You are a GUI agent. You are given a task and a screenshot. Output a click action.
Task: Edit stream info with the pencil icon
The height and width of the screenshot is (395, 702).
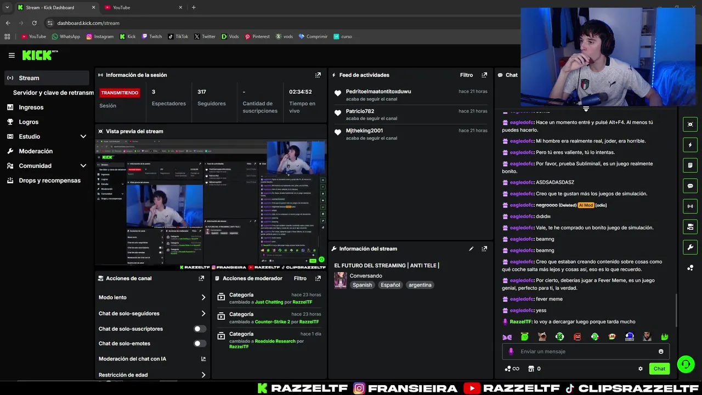[x=471, y=249]
